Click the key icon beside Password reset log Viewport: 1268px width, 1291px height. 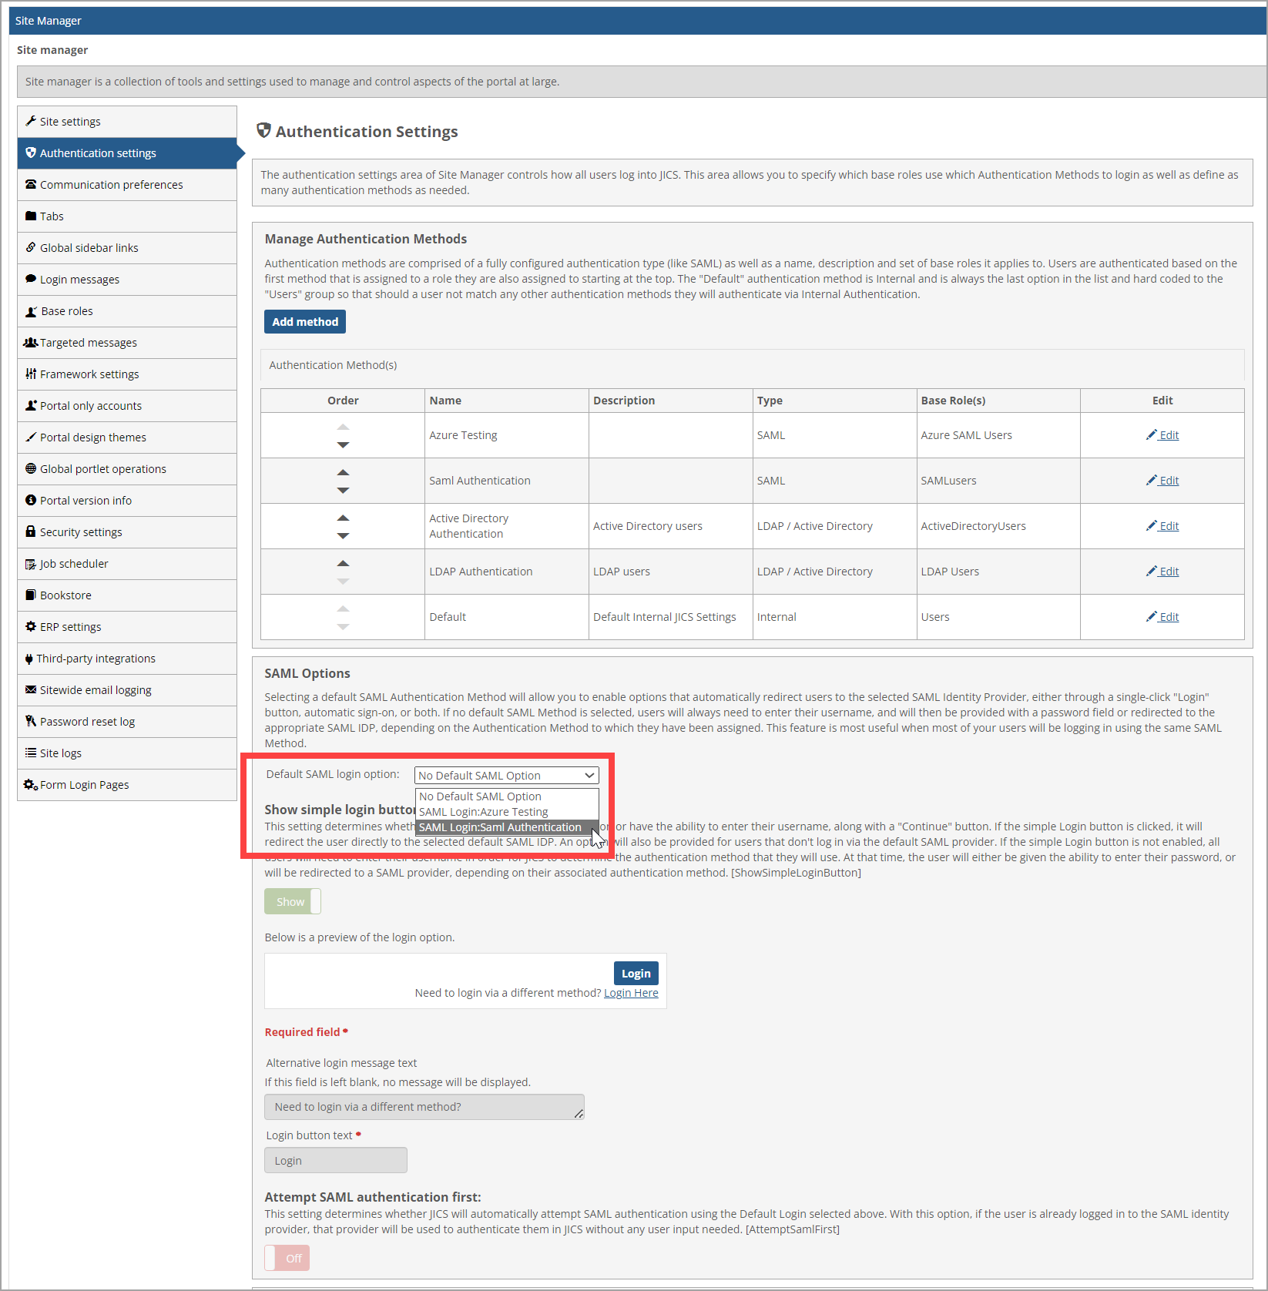click(32, 721)
